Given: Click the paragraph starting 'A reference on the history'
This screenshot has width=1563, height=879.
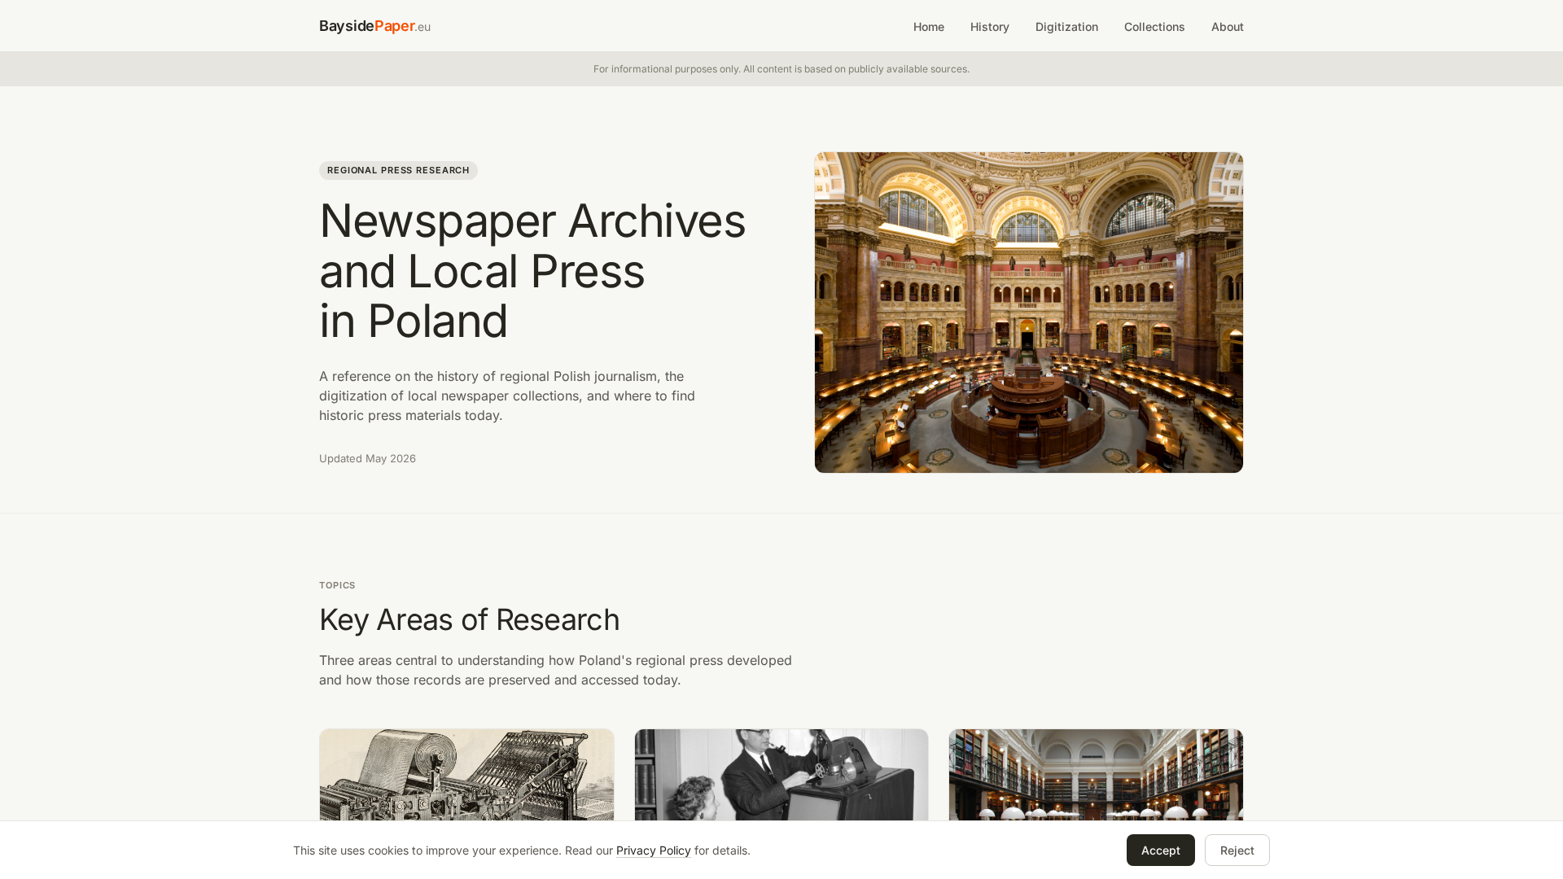Looking at the screenshot, I should 507,396.
